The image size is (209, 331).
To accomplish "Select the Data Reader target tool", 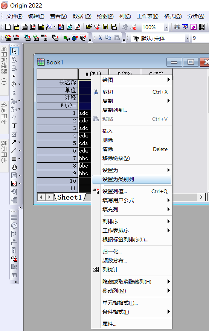I will (x=14, y=84).
